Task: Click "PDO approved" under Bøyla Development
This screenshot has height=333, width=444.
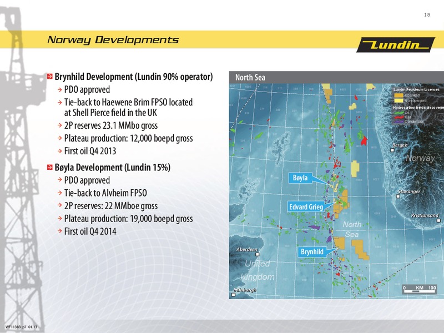Action: coord(87,180)
